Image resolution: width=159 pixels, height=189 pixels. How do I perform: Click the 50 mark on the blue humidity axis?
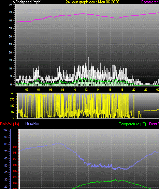[x=6, y=166]
